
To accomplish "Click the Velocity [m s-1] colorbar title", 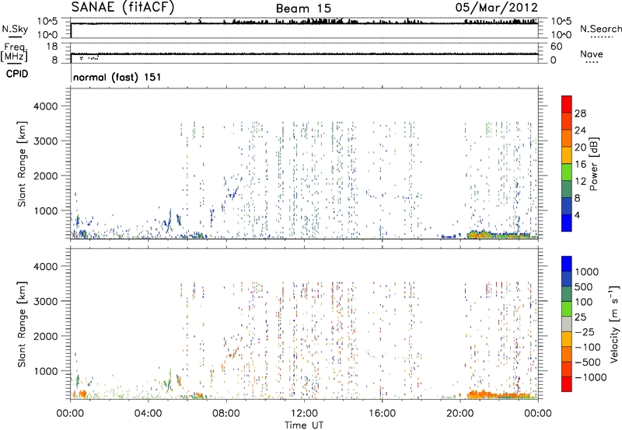I will click(x=614, y=324).
